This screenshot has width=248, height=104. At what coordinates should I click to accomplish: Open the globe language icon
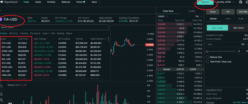[241, 2]
